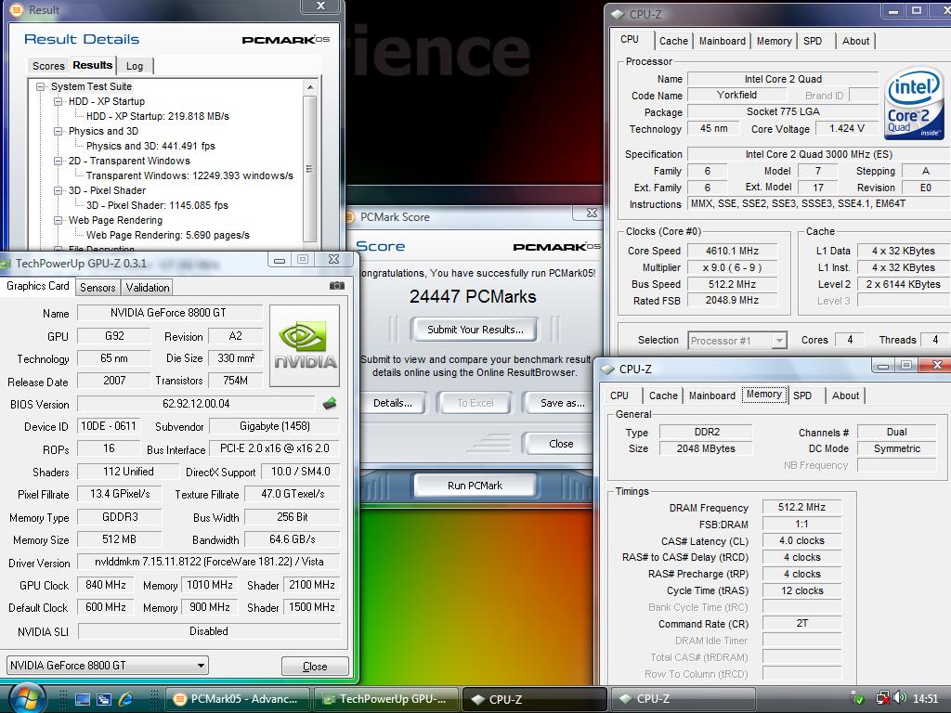
Task: Open Cache tab in top CPU-Z window
Action: [673, 41]
